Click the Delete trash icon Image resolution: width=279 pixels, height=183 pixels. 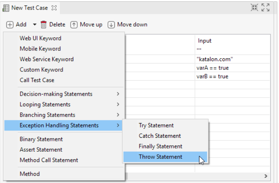click(x=44, y=25)
